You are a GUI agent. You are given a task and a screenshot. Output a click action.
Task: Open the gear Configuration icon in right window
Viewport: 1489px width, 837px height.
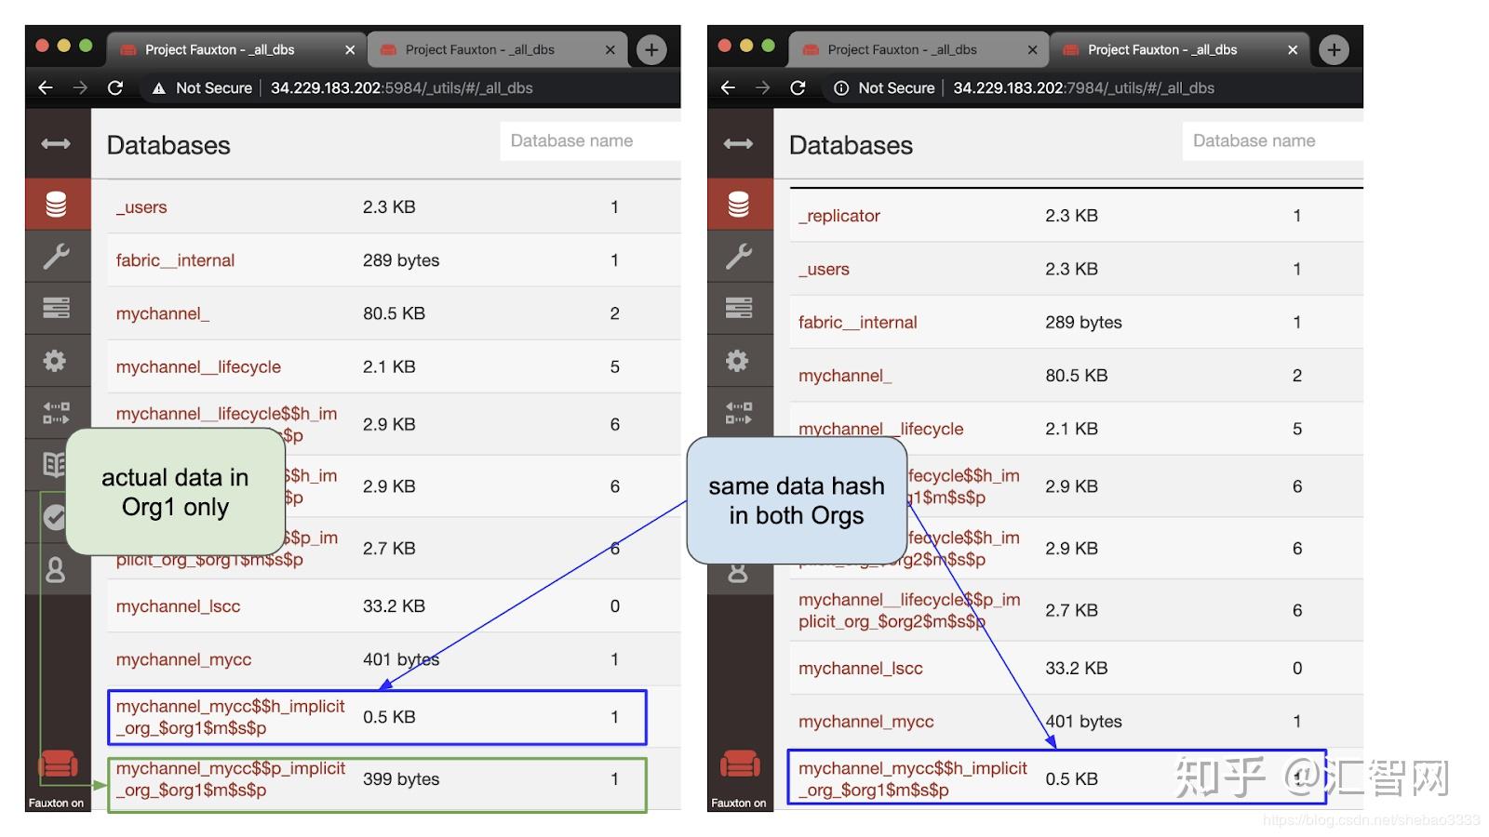(x=739, y=360)
